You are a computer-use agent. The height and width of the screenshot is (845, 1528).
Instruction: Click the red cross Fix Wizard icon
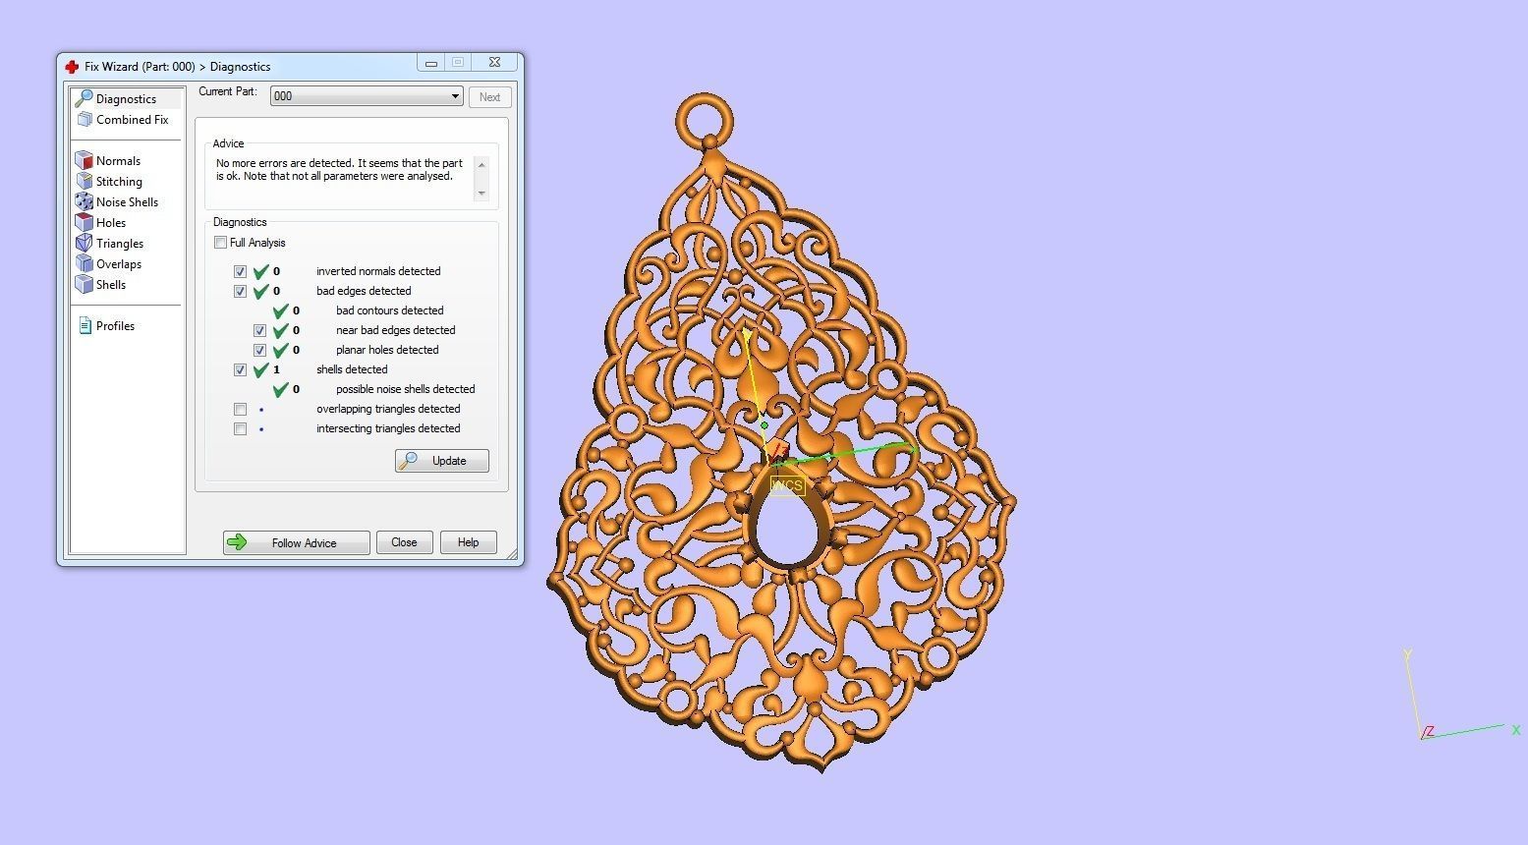pos(72,67)
